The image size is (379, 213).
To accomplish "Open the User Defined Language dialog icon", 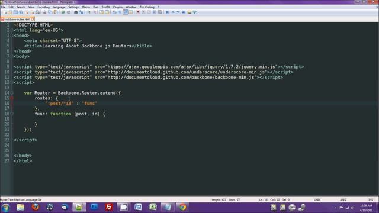I will 131,12.
